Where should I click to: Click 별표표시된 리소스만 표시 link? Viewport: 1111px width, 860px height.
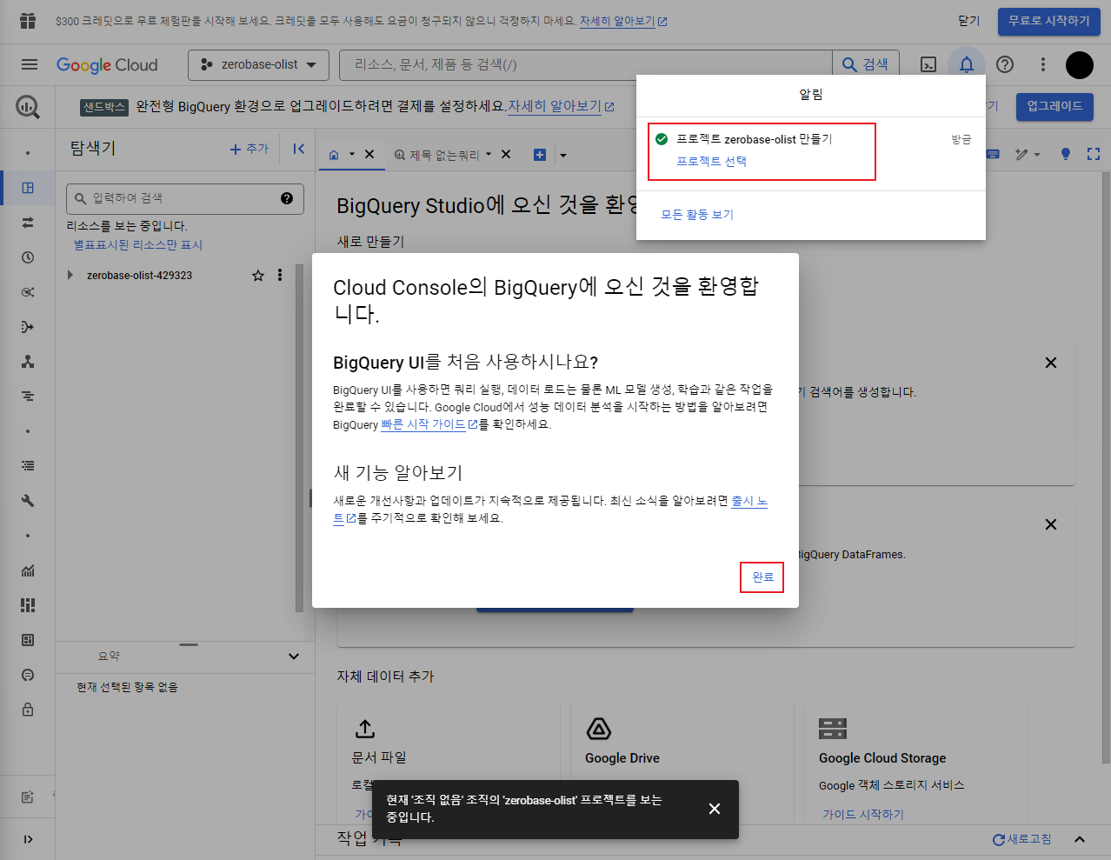(x=138, y=245)
